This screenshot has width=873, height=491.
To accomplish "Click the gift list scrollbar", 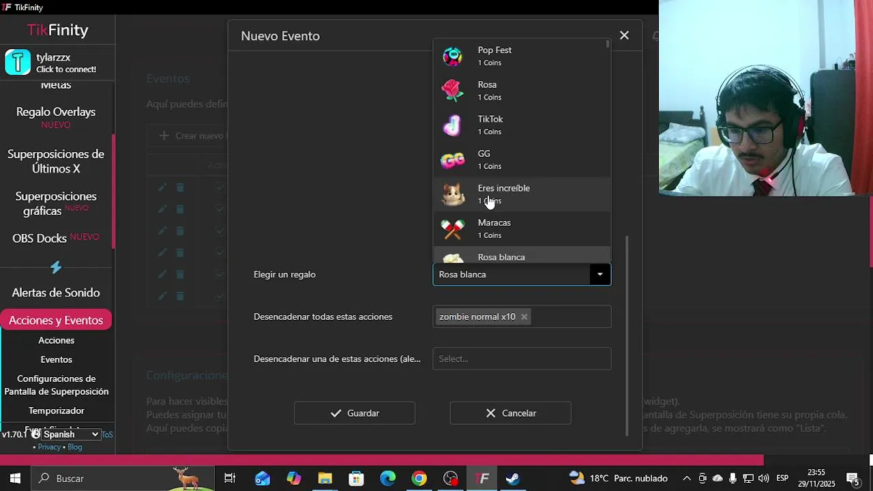I will click(607, 44).
